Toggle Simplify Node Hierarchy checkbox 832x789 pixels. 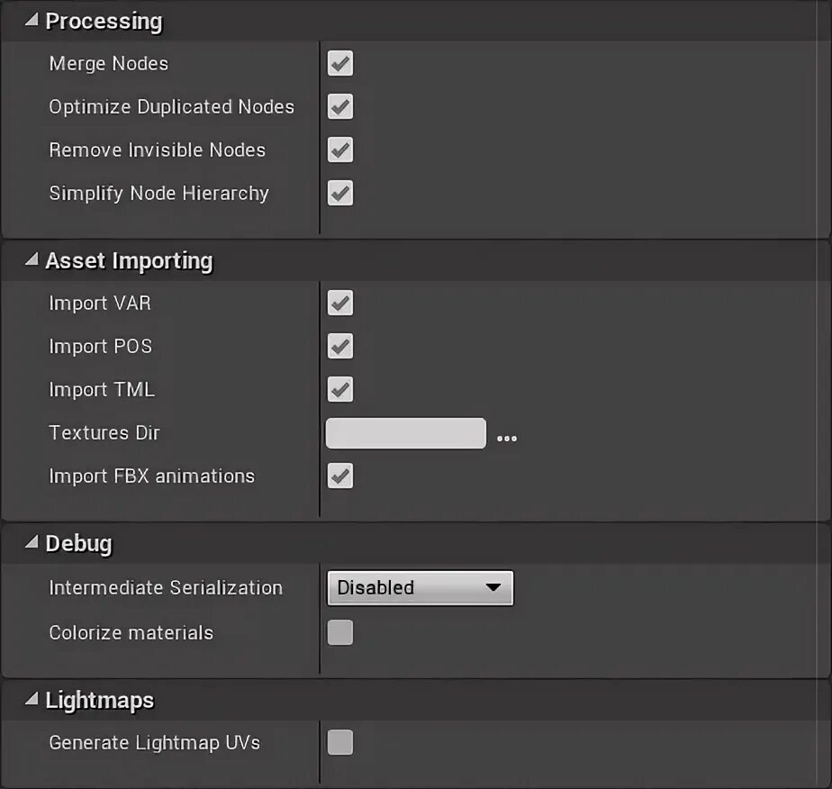click(x=340, y=193)
